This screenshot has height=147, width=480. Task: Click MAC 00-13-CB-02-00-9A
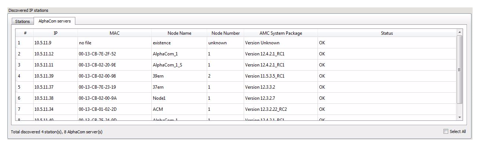(x=115, y=98)
